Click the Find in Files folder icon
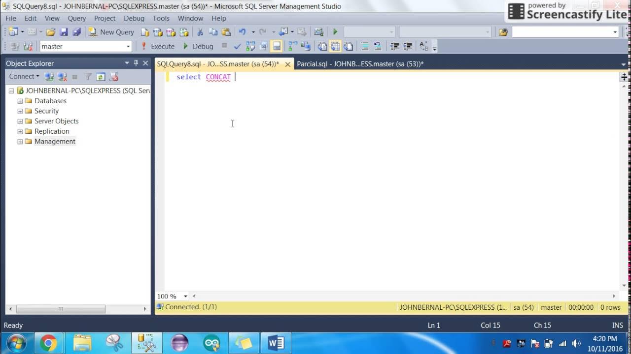Image resolution: width=631 pixels, height=354 pixels. [503, 32]
